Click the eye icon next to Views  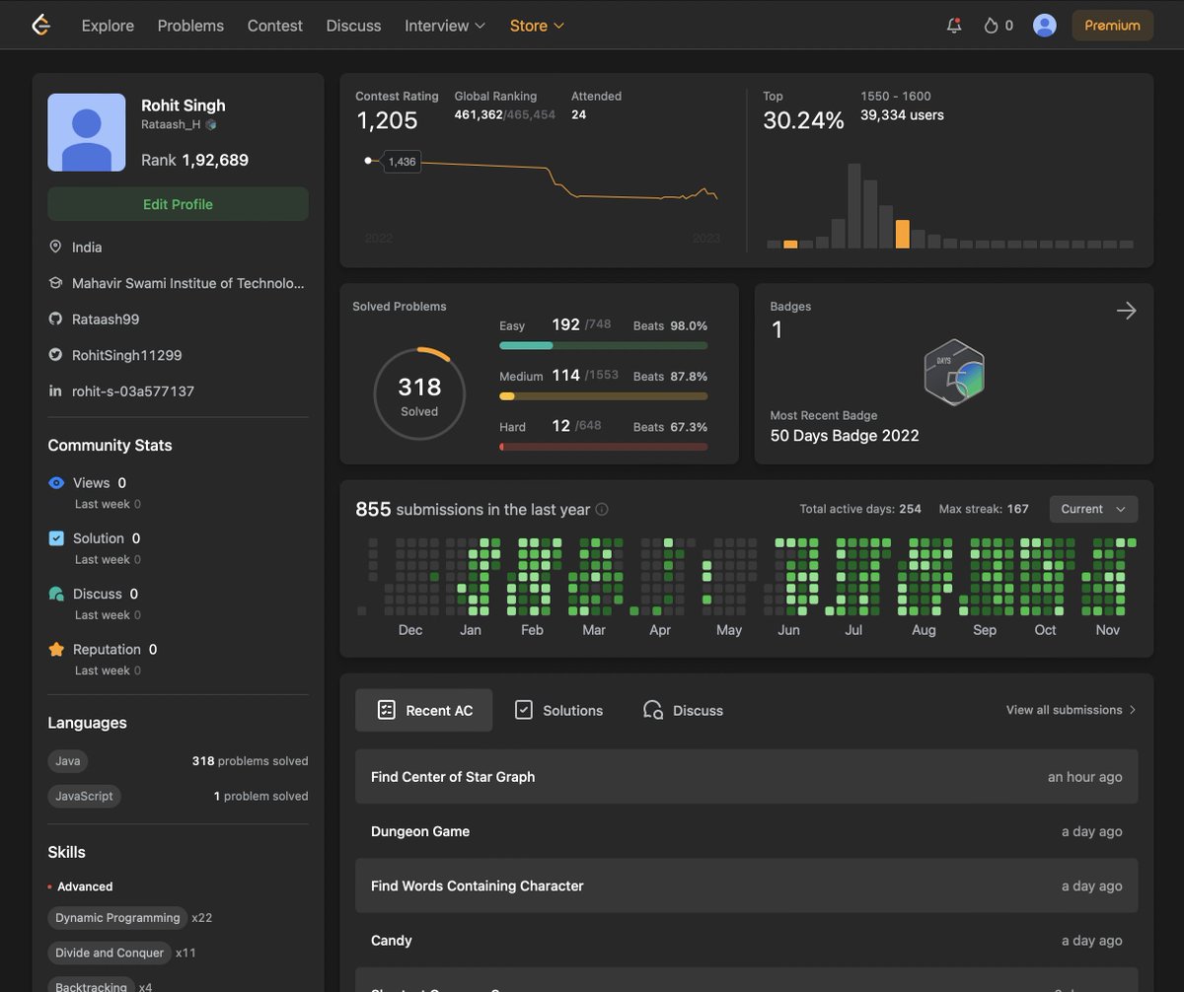tap(57, 482)
